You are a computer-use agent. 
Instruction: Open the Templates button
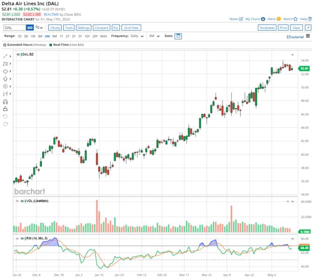[x=267, y=28]
